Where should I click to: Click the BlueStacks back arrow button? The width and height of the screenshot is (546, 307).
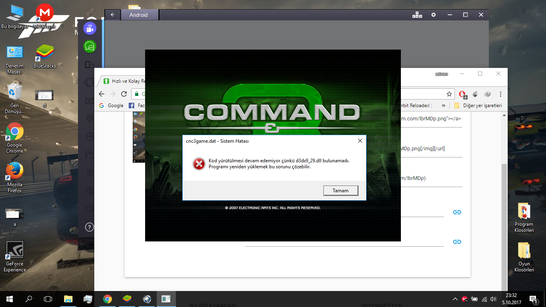[113, 15]
